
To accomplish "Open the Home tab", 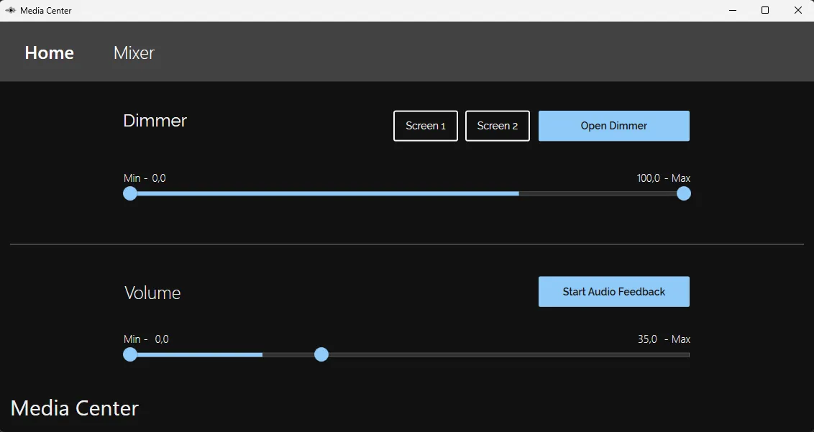I will click(x=50, y=52).
